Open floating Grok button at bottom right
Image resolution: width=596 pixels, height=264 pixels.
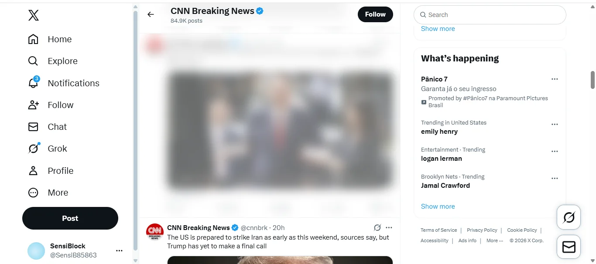point(569,217)
